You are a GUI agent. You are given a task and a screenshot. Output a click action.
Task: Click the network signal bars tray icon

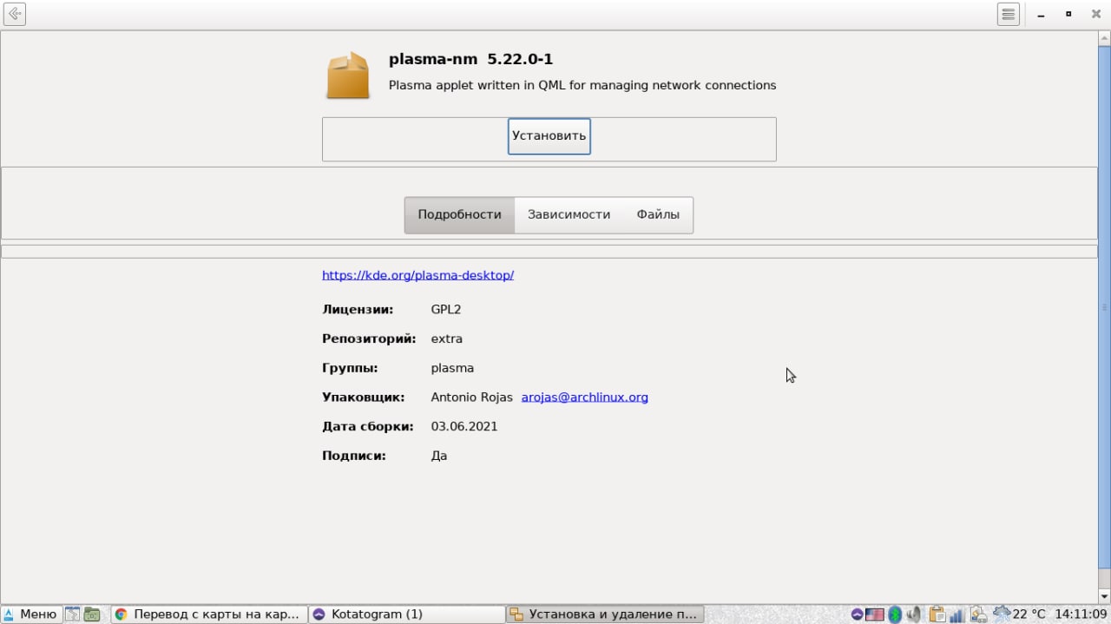[957, 614]
